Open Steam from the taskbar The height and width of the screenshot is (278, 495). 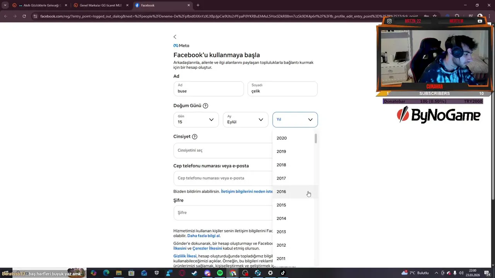[x=194, y=273]
